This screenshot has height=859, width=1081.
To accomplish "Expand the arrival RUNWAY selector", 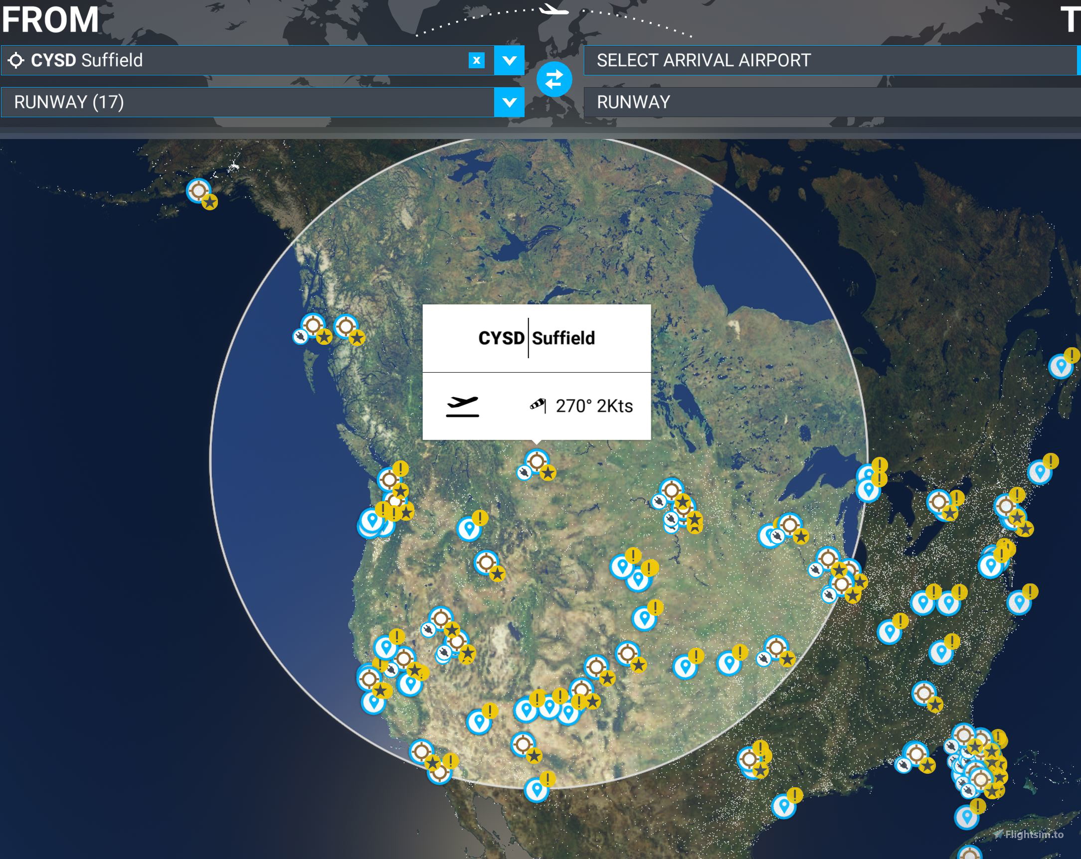I will point(827,103).
